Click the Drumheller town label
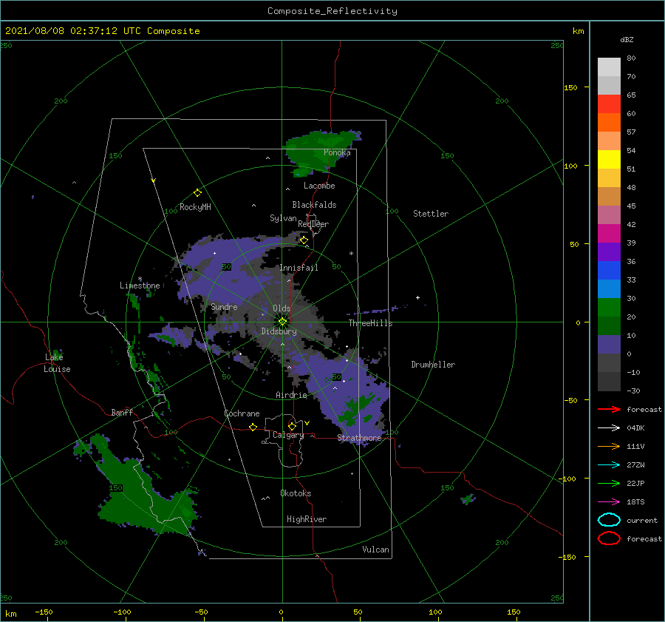665x622 pixels. (433, 365)
